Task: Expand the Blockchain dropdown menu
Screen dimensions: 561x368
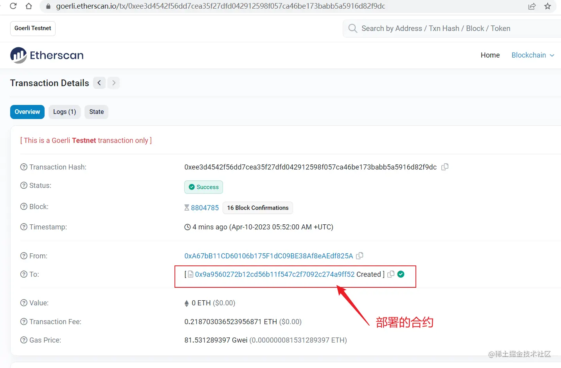Action: 533,55
